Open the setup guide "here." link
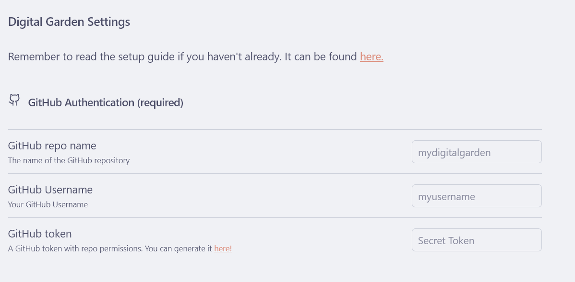The width and height of the screenshot is (575, 282). click(371, 57)
